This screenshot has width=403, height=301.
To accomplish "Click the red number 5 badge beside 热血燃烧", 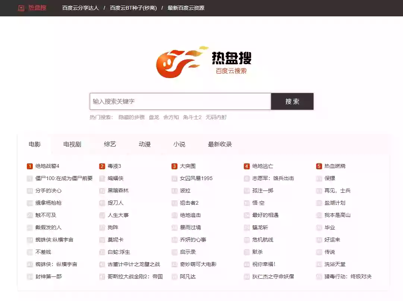I will [x=319, y=166].
